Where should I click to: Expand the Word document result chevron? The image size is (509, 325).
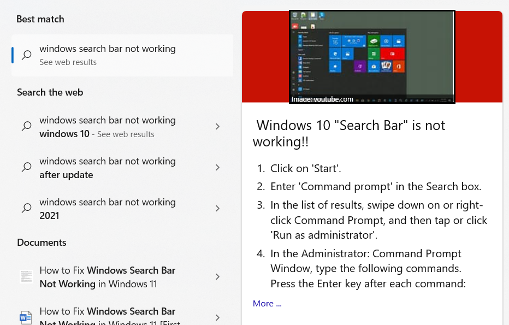pyautogui.click(x=217, y=317)
